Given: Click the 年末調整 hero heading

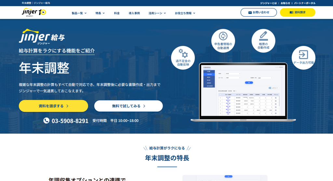Looking at the screenshot, I should [44, 68].
